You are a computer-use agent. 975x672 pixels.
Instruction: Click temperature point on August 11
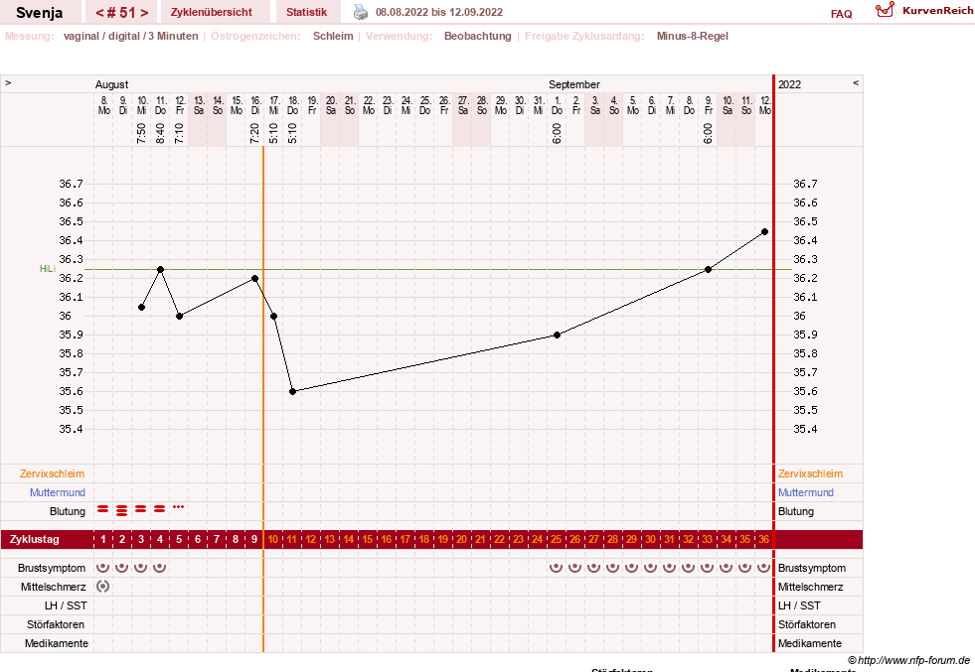160,270
